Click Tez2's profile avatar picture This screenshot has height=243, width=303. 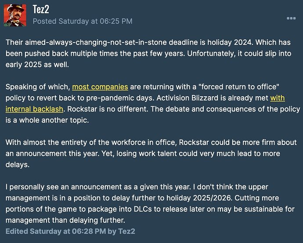click(14, 15)
